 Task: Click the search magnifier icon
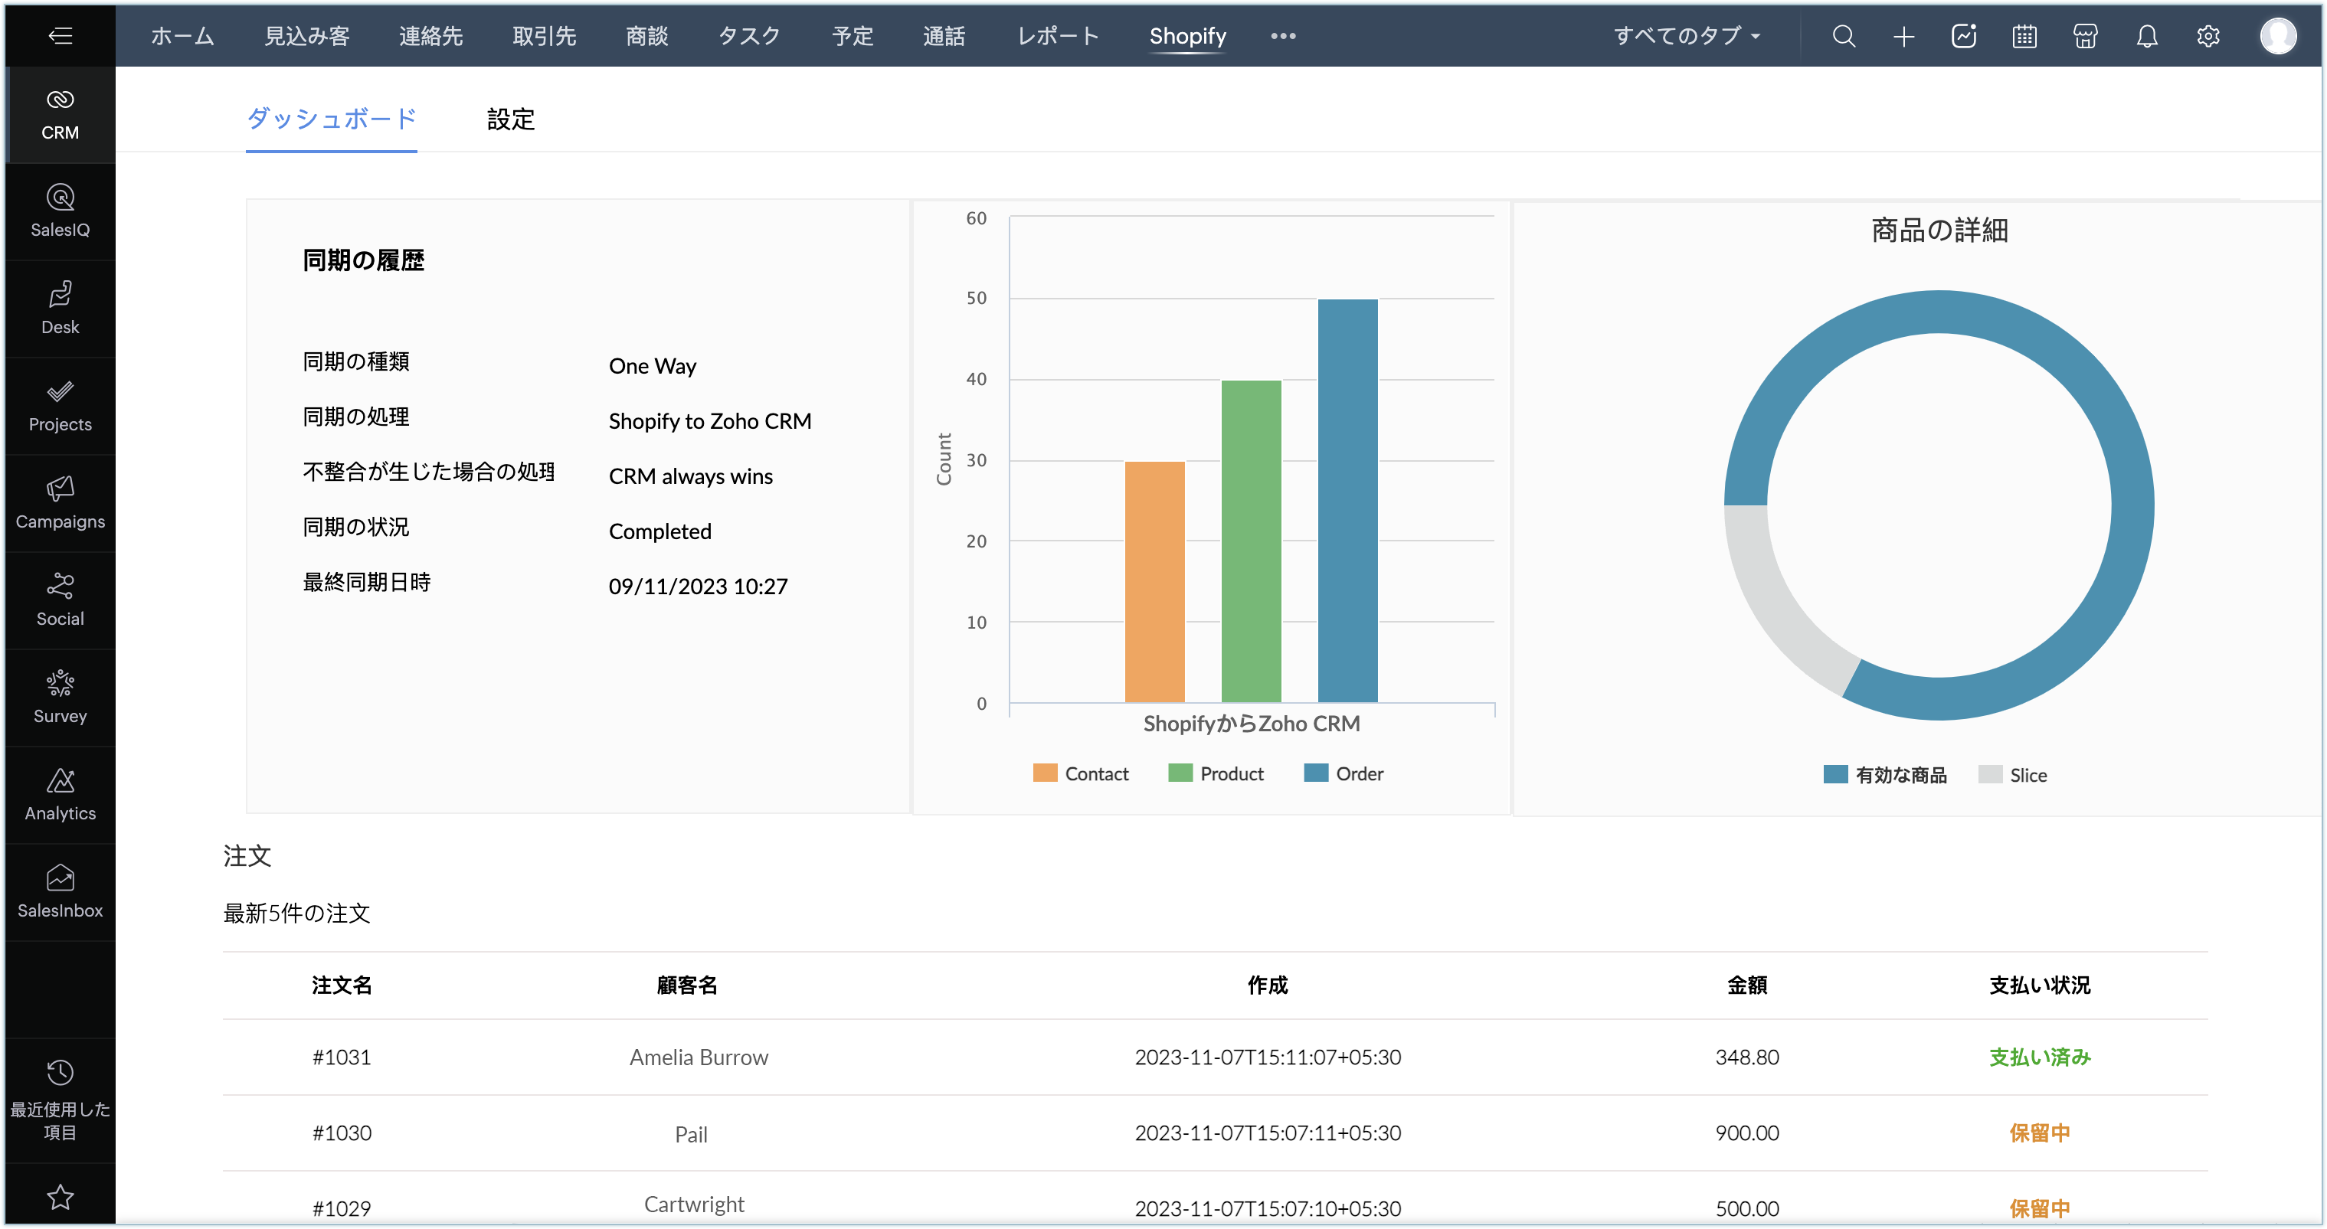[x=1843, y=36]
